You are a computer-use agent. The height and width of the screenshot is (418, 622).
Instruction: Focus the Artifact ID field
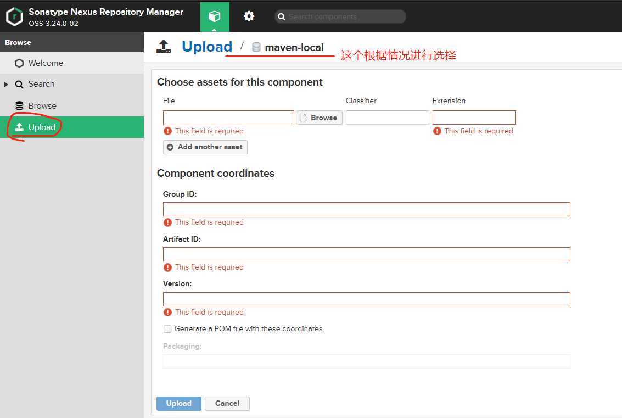(367, 254)
